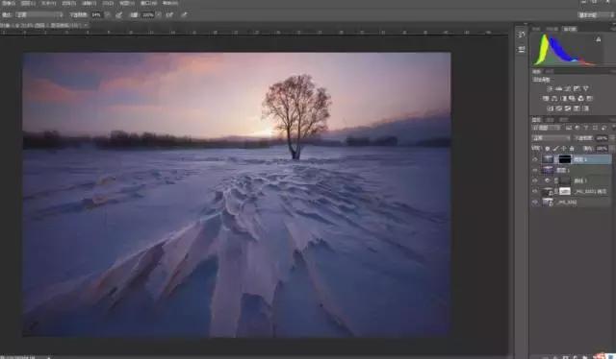
Task: Open the collapsed History panel icon
Action: pos(522,35)
